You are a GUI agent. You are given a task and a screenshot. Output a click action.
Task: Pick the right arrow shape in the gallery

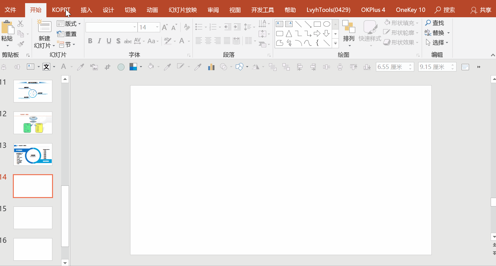(x=317, y=34)
